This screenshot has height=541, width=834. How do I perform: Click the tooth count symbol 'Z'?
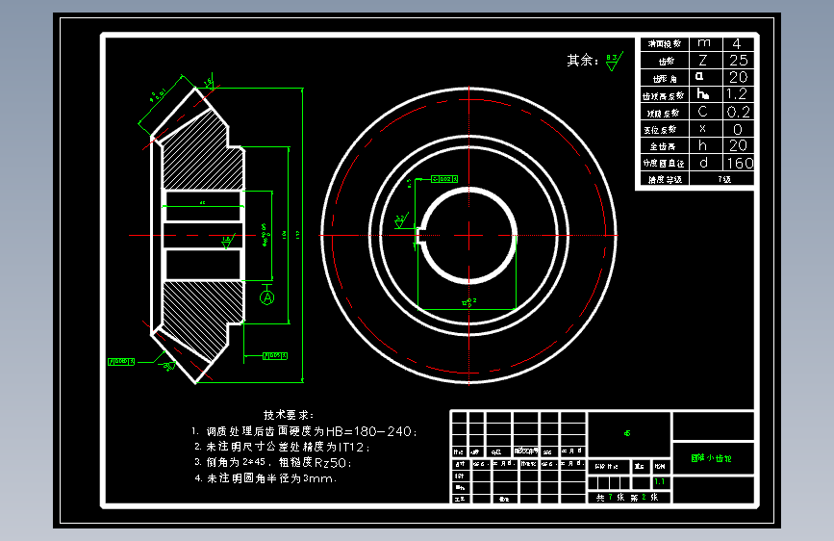tap(703, 61)
